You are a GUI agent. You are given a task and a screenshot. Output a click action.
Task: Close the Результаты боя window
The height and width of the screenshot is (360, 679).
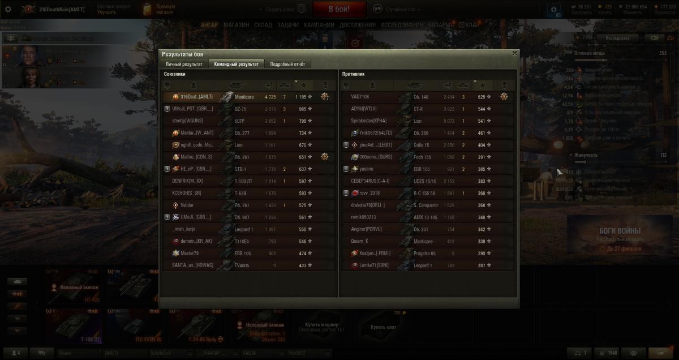click(x=514, y=53)
